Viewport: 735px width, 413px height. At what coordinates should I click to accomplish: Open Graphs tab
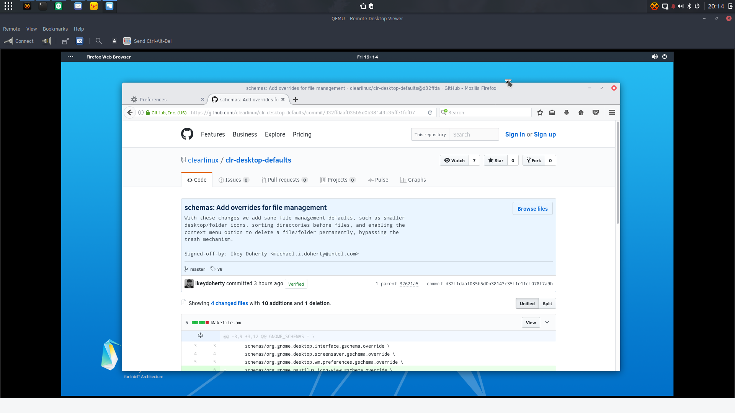tap(413, 180)
